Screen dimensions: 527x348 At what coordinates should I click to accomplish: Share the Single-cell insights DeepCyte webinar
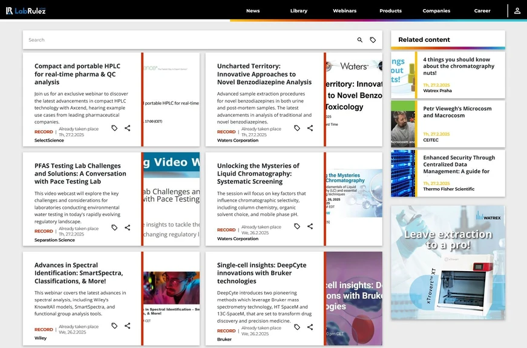[310, 327]
